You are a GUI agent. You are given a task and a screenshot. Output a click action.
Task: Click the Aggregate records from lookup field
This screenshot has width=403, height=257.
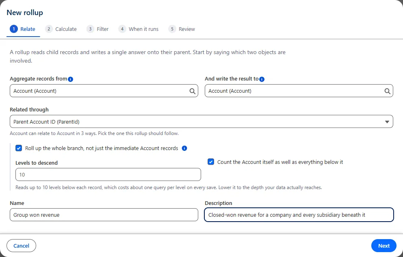click(x=104, y=91)
